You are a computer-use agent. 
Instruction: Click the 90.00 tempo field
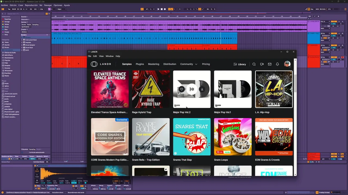point(14,9)
